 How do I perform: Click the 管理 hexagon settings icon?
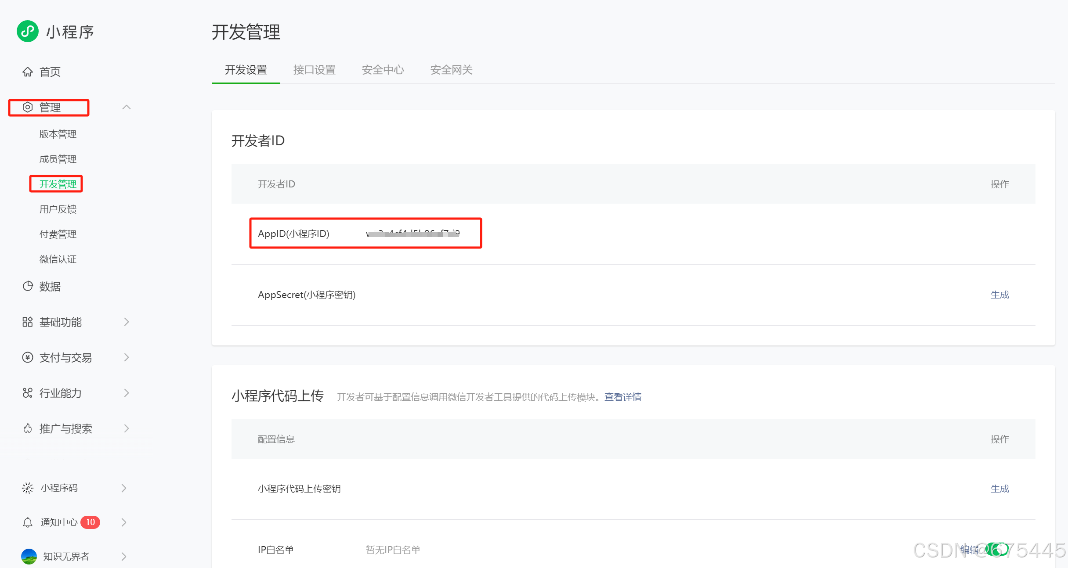pyautogui.click(x=28, y=107)
